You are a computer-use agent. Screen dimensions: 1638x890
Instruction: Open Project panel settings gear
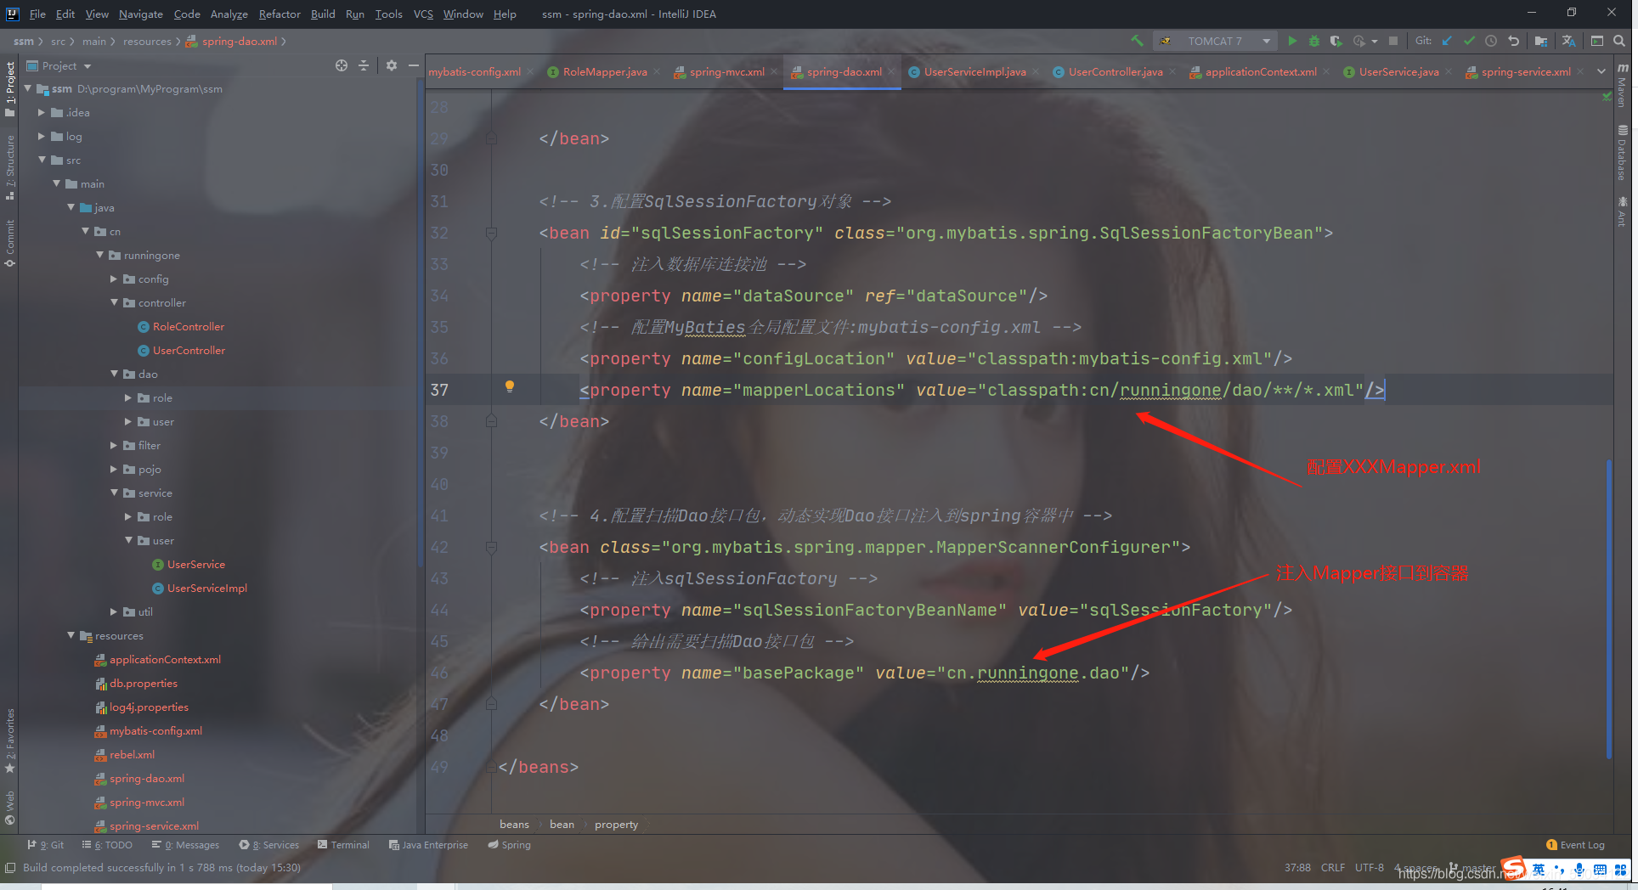(392, 65)
